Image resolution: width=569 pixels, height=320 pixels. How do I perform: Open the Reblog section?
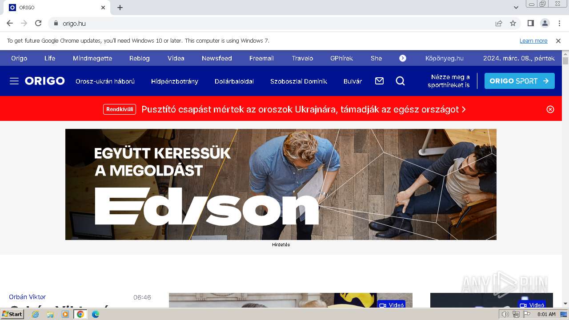tap(140, 58)
